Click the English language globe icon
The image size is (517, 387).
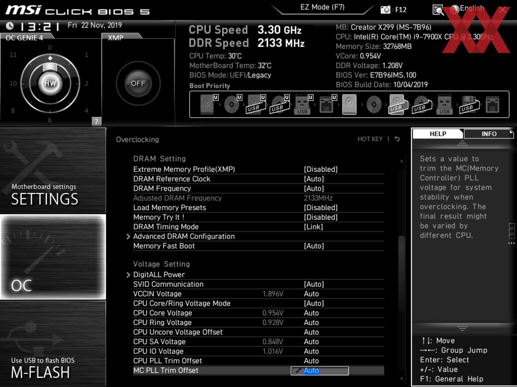click(455, 9)
